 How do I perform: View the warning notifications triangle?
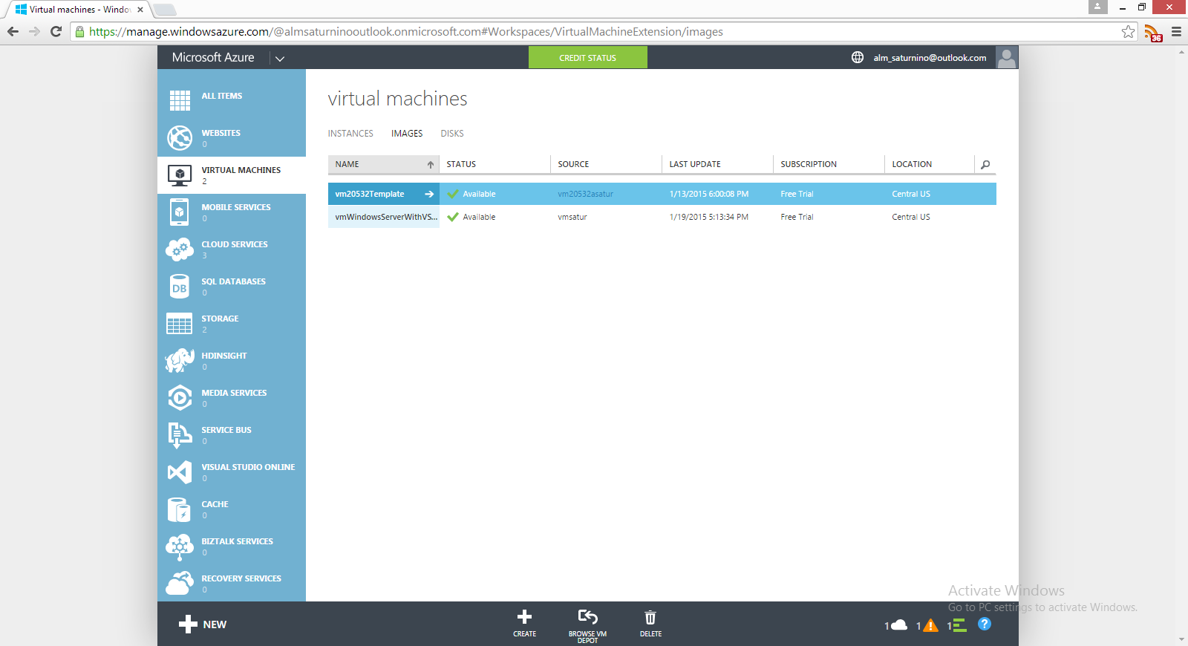(x=930, y=625)
